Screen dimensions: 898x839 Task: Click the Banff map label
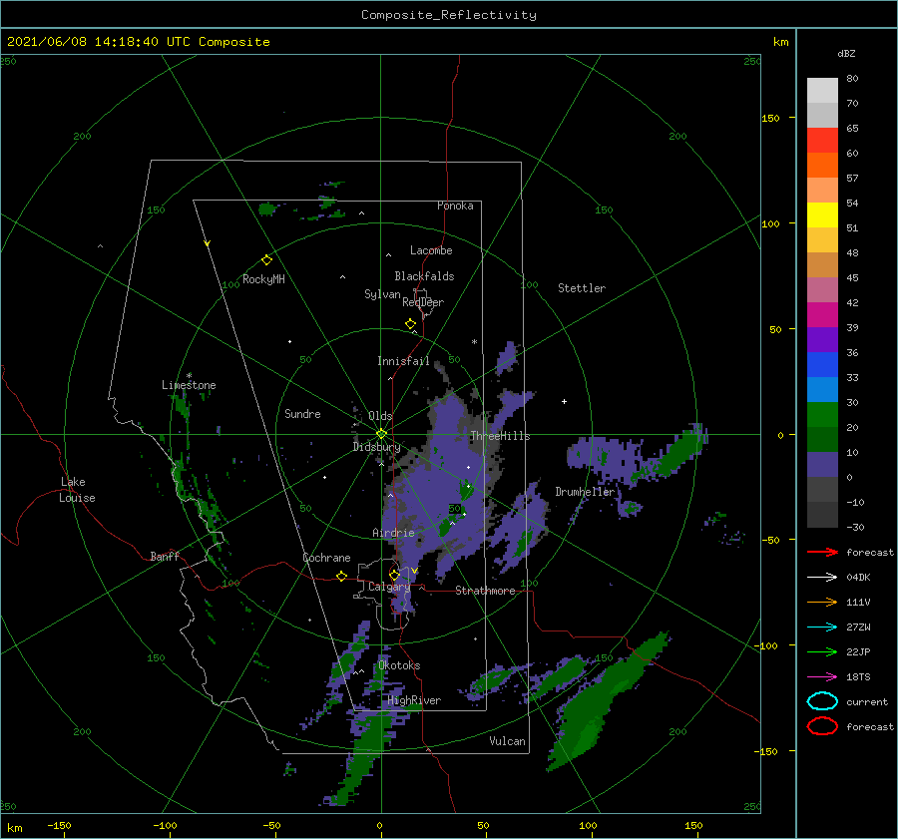point(165,556)
